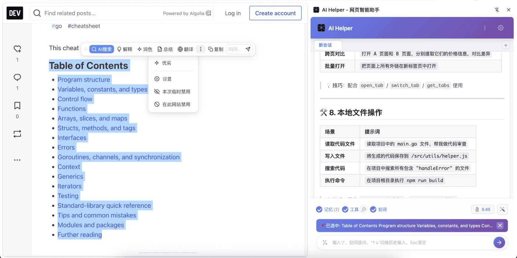Toggle the 划词 checkbox
This screenshot has width=517, height=258.
(373, 210)
